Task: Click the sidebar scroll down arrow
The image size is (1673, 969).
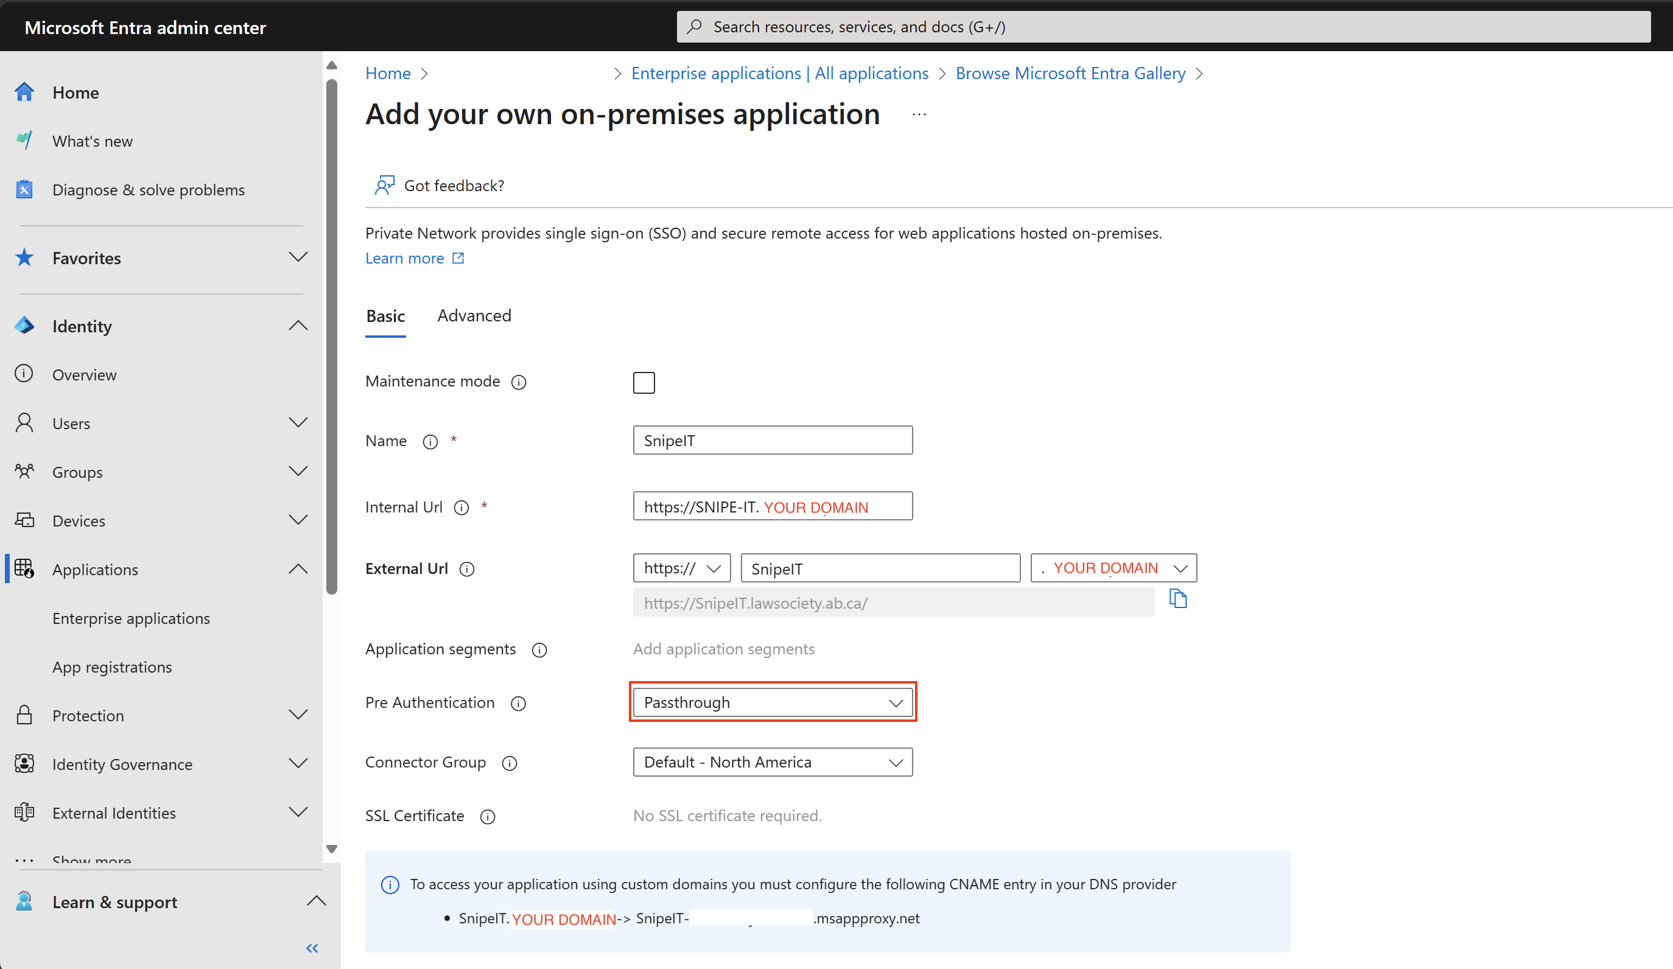Action: point(332,849)
